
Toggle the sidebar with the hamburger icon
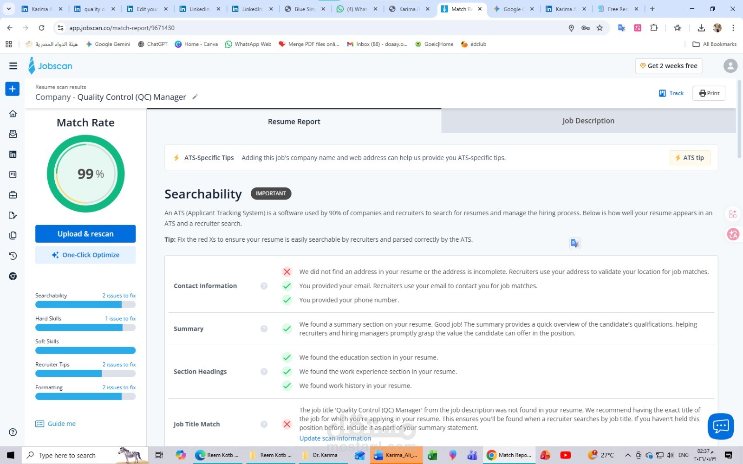tap(13, 65)
